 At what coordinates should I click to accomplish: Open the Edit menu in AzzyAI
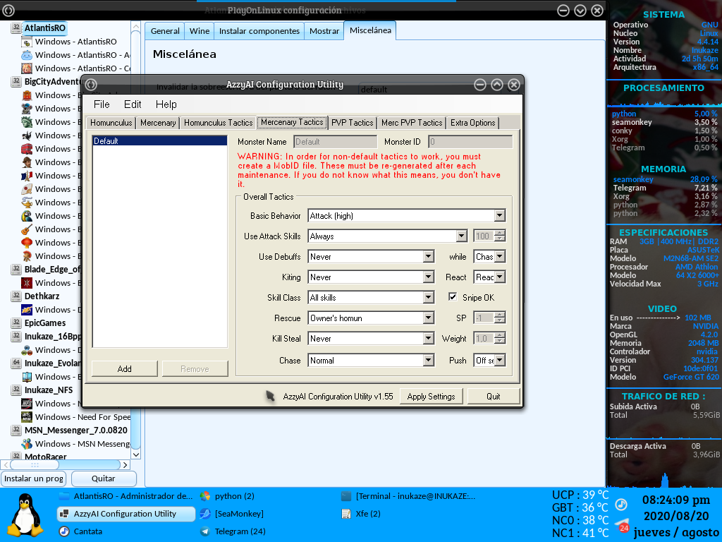point(133,104)
